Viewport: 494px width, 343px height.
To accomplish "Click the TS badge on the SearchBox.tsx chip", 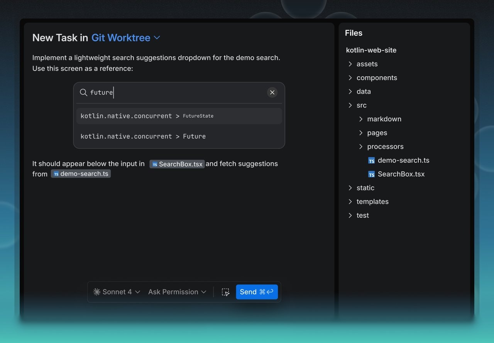I will pyautogui.click(x=154, y=164).
